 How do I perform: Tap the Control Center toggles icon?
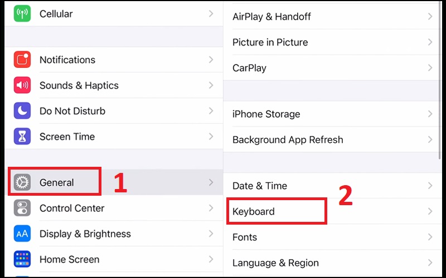click(x=22, y=208)
